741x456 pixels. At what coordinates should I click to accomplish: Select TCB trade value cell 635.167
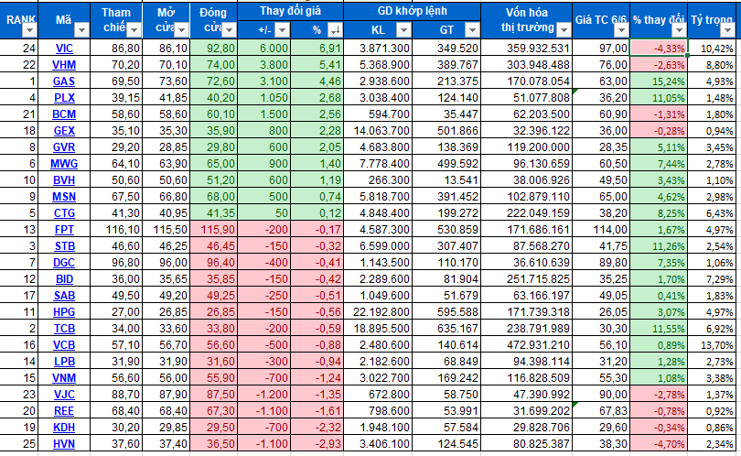(x=446, y=329)
